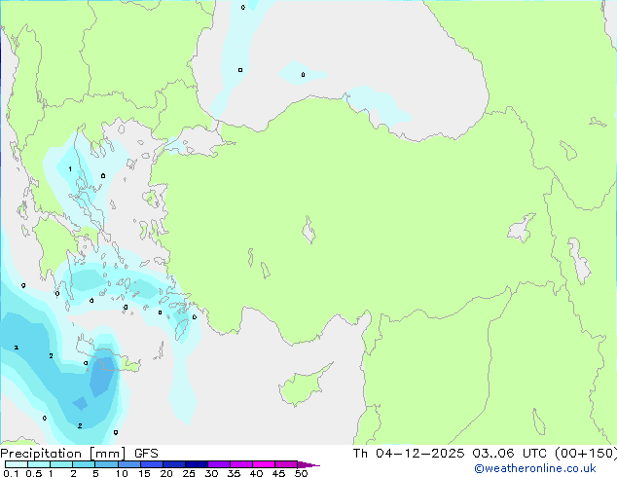Click the legend scale label '50'

point(301,473)
